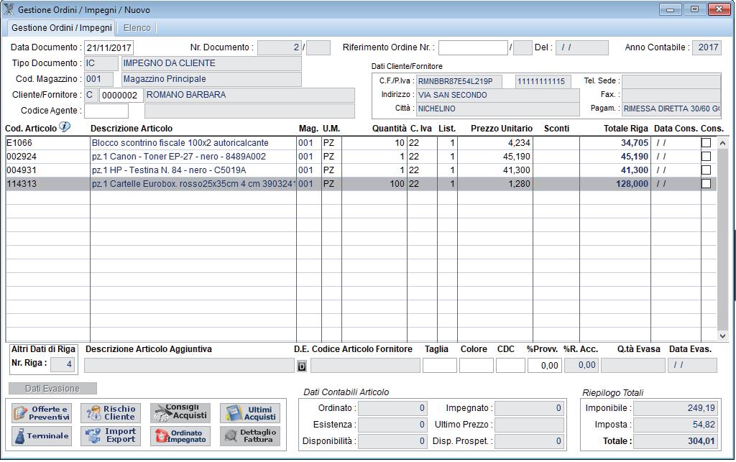This screenshot has width=736, height=462.
Task: Click the Dati Evasione button
Action: coord(52,389)
